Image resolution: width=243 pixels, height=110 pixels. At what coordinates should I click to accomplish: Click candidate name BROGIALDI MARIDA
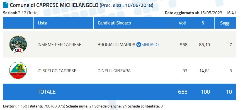[x=116, y=45]
